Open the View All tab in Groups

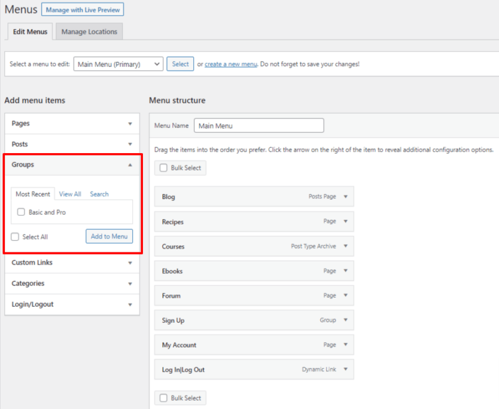[70, 194]
